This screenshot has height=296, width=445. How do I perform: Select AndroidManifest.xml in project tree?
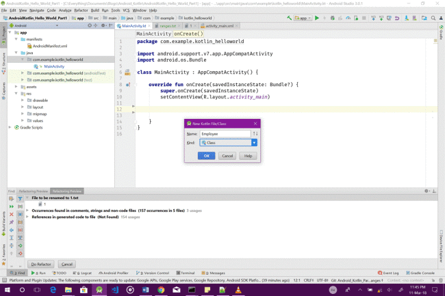(x=50, y=46)
